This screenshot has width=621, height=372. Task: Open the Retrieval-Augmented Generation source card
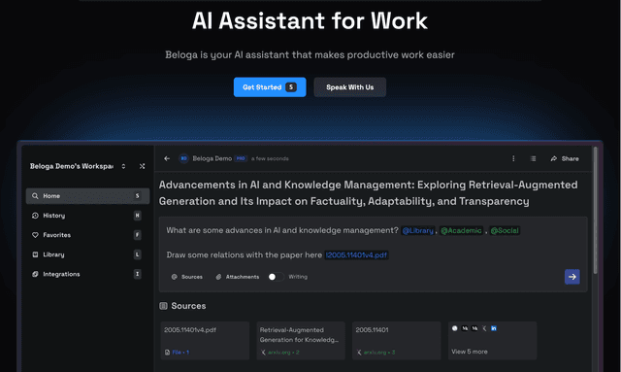coord(301,341)
